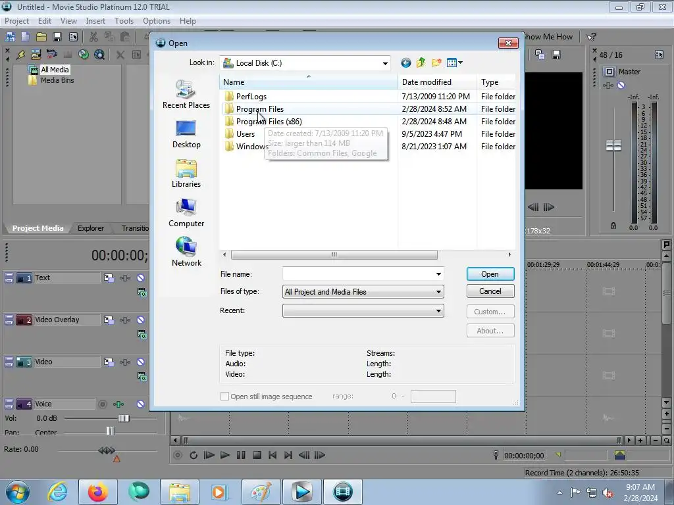674x505 pixels.
Task: Select Computer in dialog sidebar
Action: pyautogui.click(x=186, y=213)
